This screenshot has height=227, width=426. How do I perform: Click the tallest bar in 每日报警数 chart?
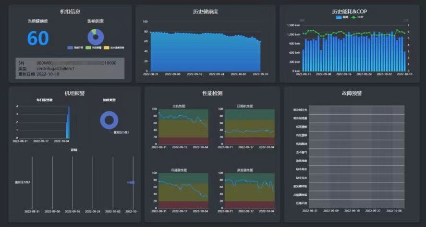pyautogui.click(x=69, y=122)
